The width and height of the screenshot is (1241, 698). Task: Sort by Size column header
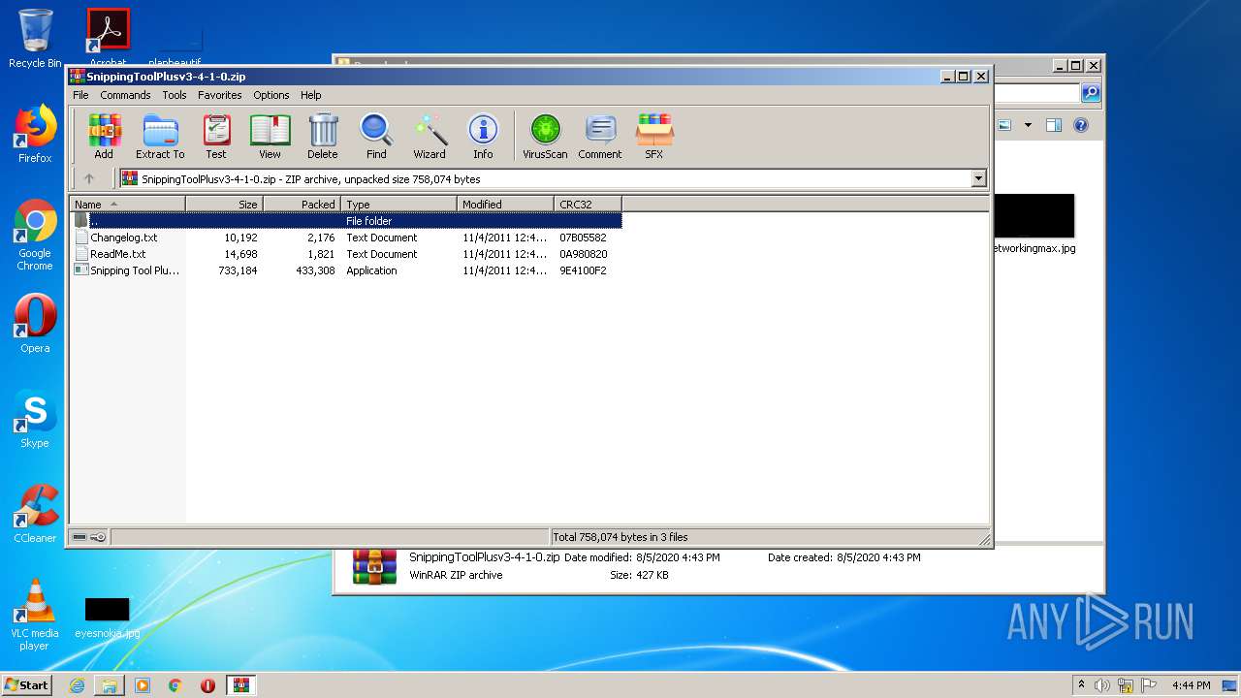224,205
